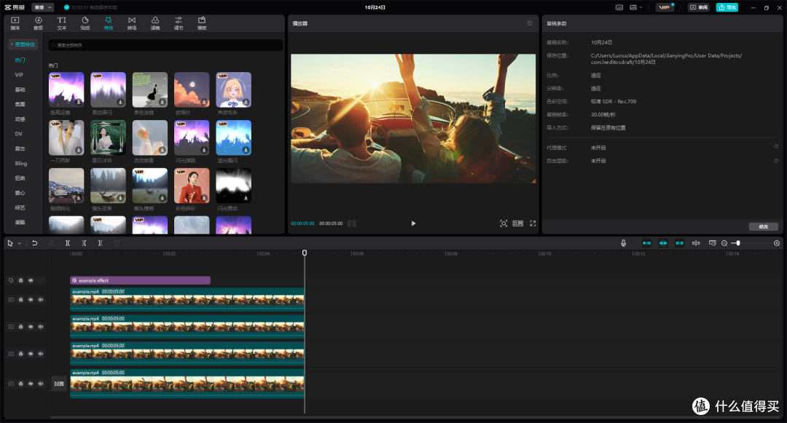Screen dimensions: 787x423
Task: Switch to the 转场 (Transitions) tab
Action: click(x=132, y=23)
